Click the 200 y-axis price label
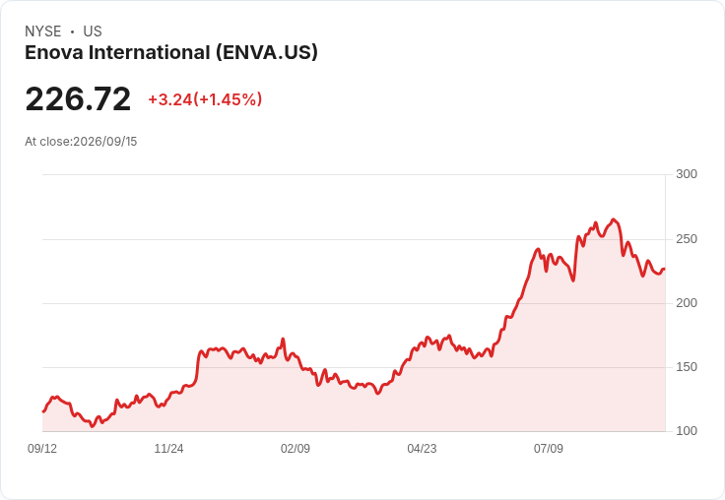The image size is (725, 500). click(x=687, y=303)
